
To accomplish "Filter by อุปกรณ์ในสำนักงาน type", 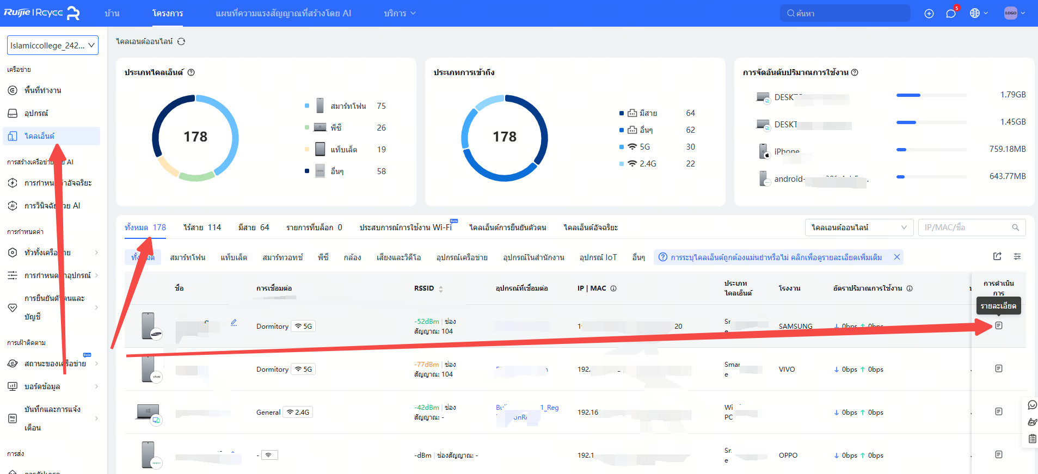I will click(533, 257).
